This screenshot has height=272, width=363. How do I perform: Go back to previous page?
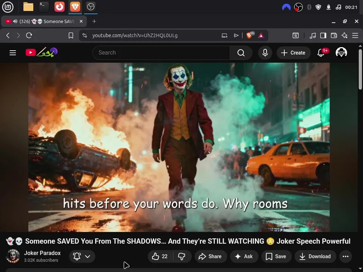point(8,36)
